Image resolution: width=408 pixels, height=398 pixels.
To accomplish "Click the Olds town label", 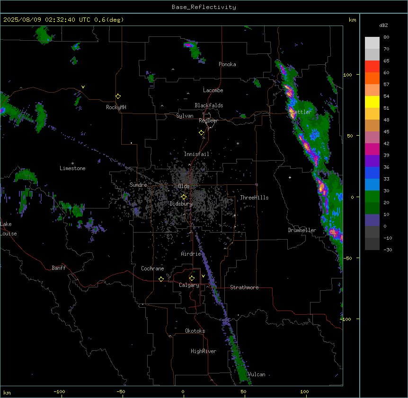I will point(184,186).
